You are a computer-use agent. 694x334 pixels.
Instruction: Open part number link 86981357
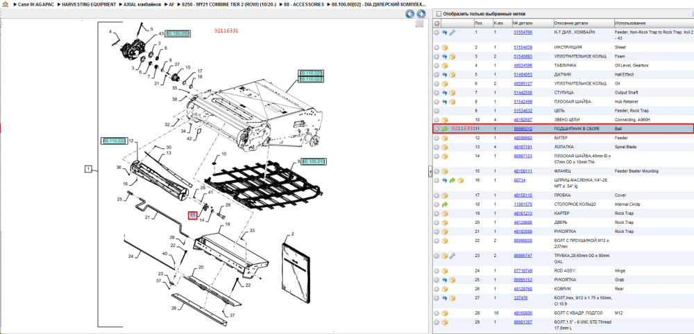(523, 322)
